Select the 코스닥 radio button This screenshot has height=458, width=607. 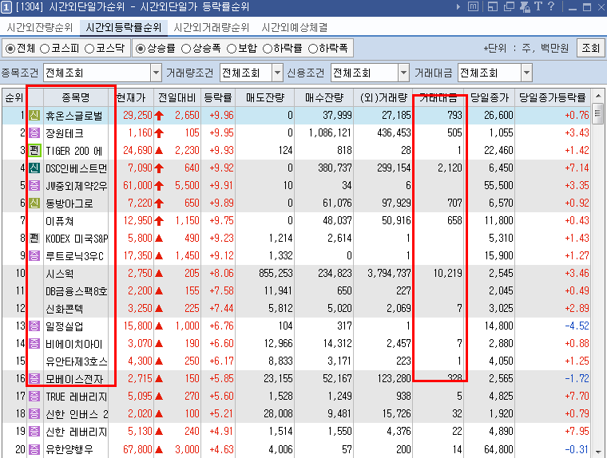(89, 49)
